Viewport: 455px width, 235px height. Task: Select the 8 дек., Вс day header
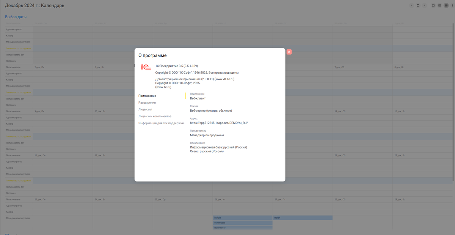[399, 67]
